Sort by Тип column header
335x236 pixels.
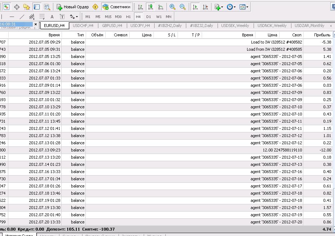coord(74,35)
